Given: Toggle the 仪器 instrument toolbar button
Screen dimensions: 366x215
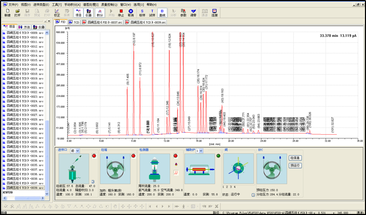Looking at the screenshot, I should coord(88,13).
